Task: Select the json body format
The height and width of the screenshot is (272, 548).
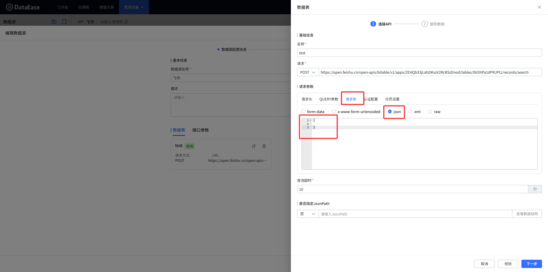Action: coord(390,112)
